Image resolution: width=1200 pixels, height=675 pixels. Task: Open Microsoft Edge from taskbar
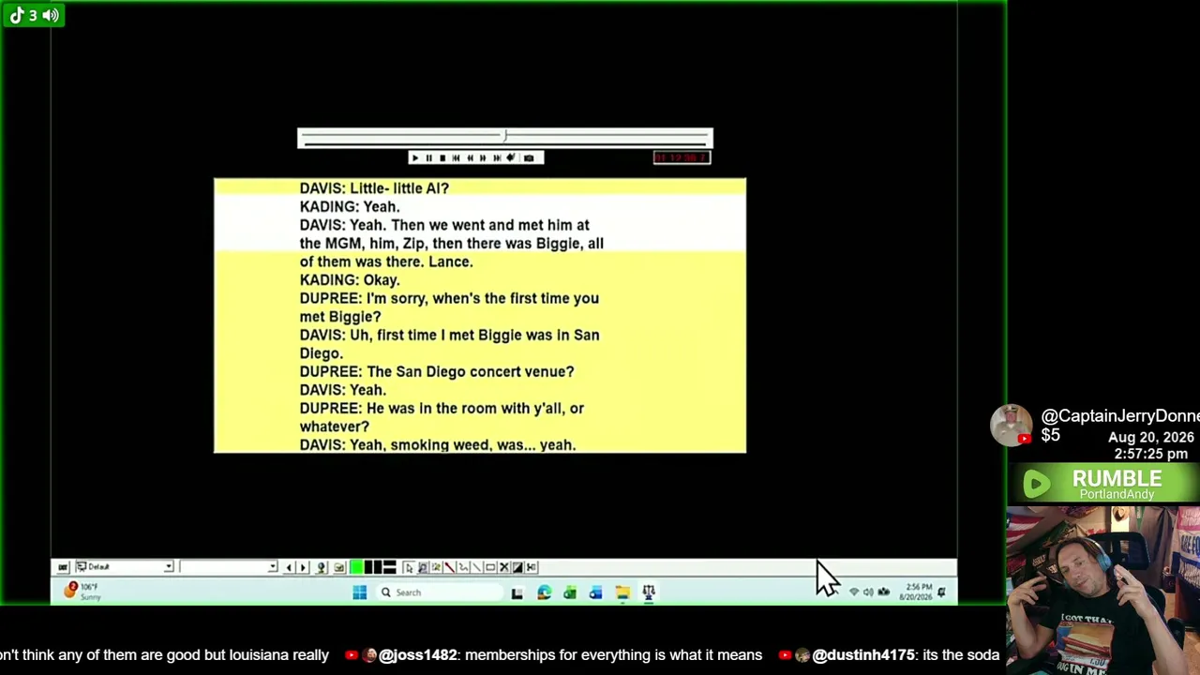[x=544, y=592]
